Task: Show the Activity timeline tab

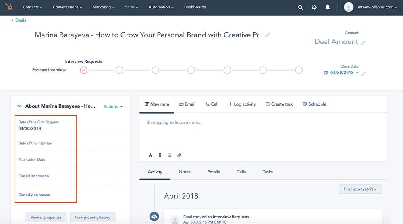Action: click(x=155, y=172)
